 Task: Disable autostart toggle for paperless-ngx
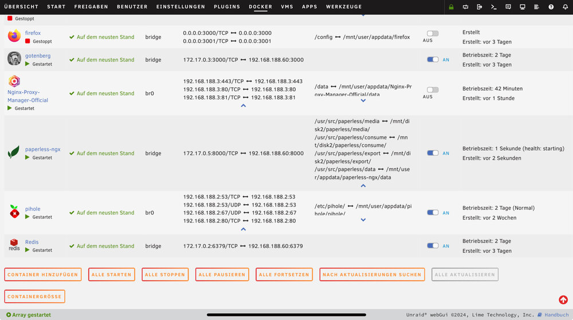tap(433, 153)
